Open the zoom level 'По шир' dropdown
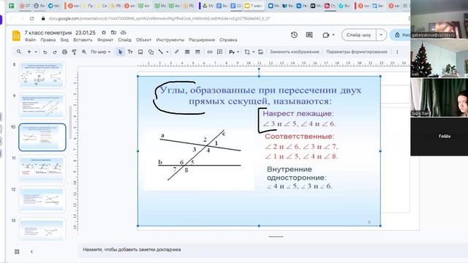468x263 pixels. 101,52
